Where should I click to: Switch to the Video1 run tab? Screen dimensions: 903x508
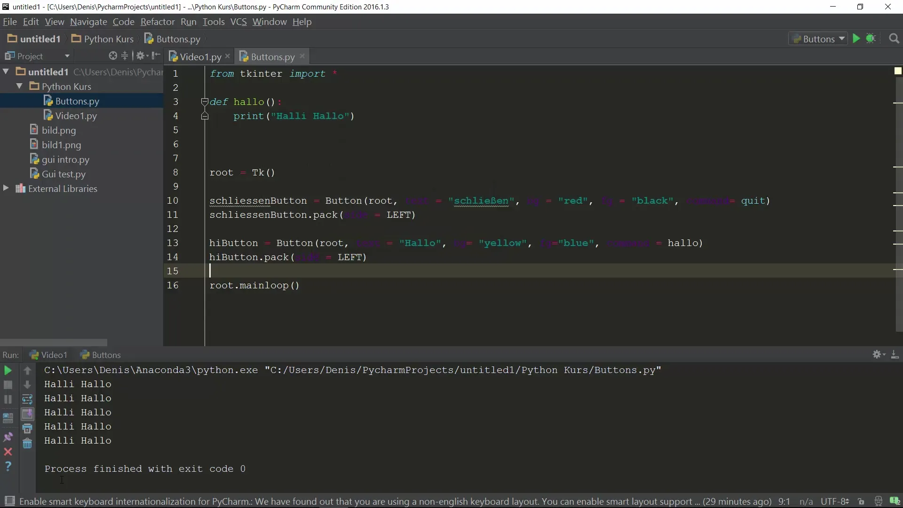48,355
